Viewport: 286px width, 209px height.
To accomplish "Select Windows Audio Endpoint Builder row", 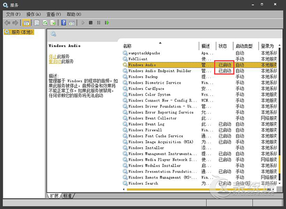I will pos(200,71).
